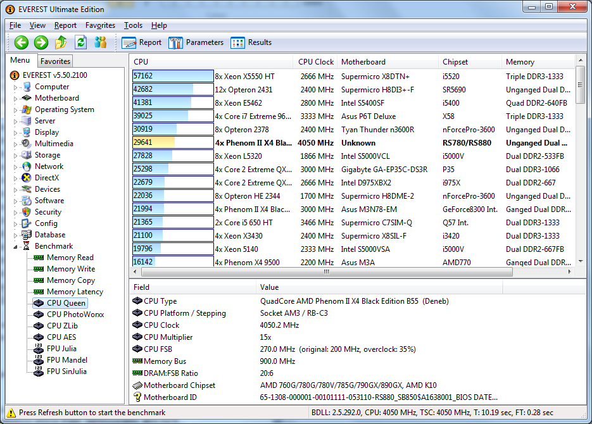Screen dimensions: 592x424
Task: Open Memory Latency benchmark
Action: (x=75, y=292)
